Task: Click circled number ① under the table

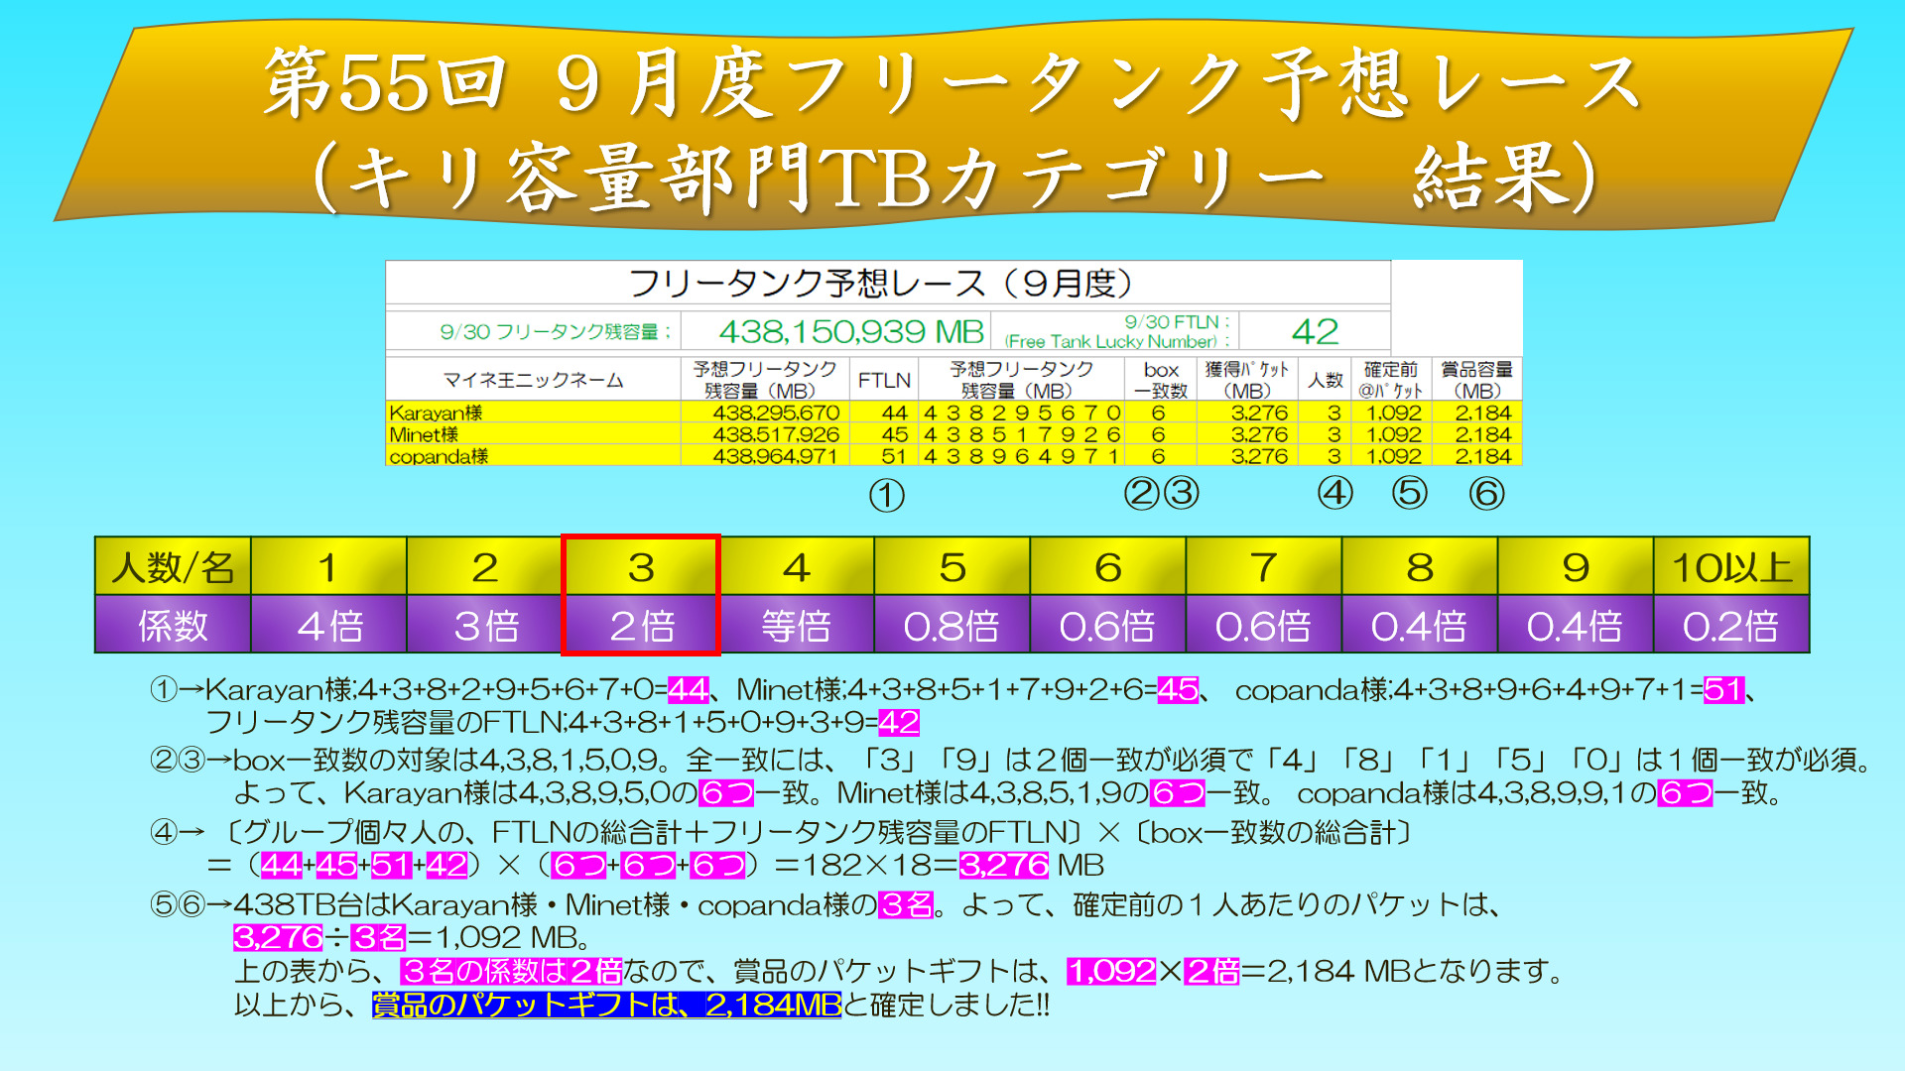Action: coord(886,495)
